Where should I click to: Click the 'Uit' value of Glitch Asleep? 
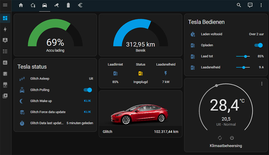(91, 79)
